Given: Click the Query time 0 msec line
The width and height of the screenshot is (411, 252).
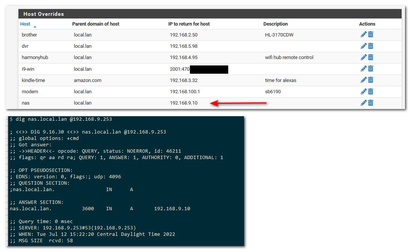Looking at the screenshot, I should click(x=41, y=221).
